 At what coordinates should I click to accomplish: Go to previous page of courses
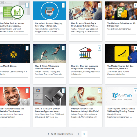[x=78, y=134]
